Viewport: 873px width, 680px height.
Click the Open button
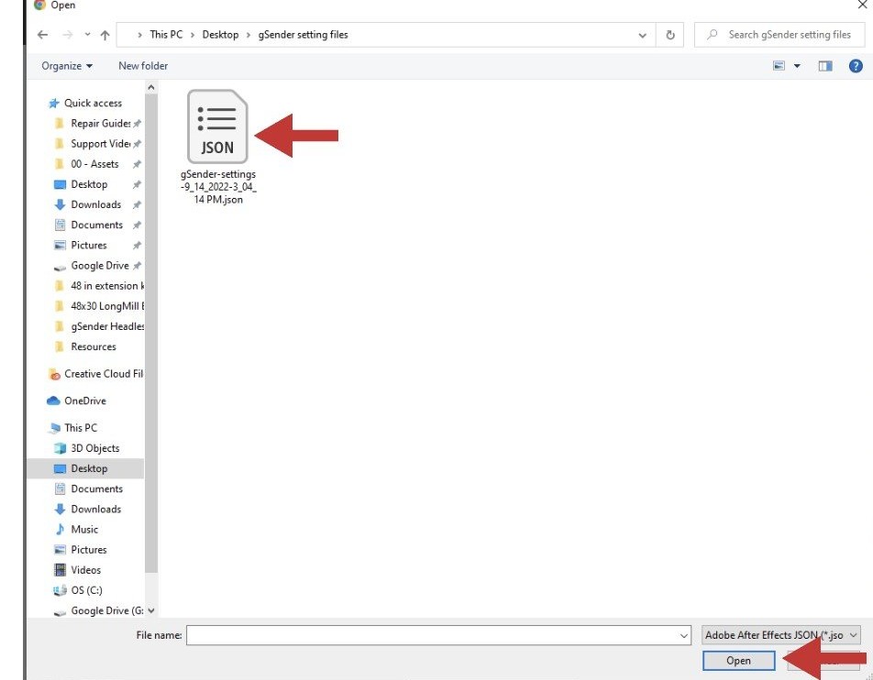tap(738, 660)
